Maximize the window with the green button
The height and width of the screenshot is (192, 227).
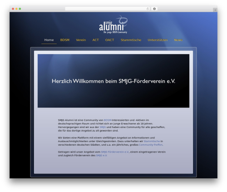(x=20, y=9)
